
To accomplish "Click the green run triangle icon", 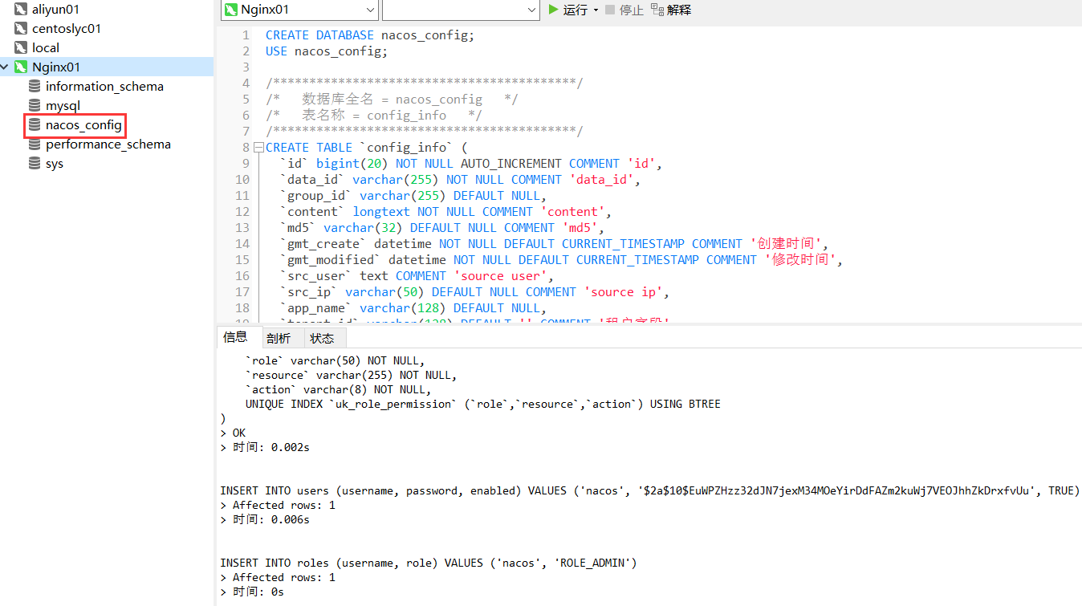I will (x=553, y=10).
